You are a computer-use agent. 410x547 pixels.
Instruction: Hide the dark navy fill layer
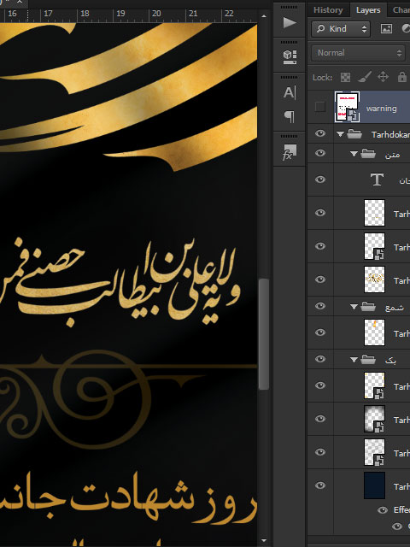320,485
